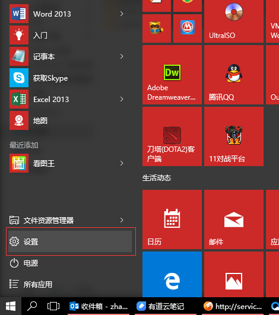Click the 所有应用 menu entry text
This screenshot has width=279, height=315.
pos(38,285)
